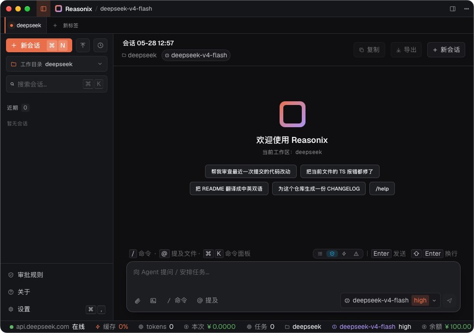This screenshot has height=333, width=474.
Task: Start a new chat with the orange 新会话 button
Action: point(39,45)
